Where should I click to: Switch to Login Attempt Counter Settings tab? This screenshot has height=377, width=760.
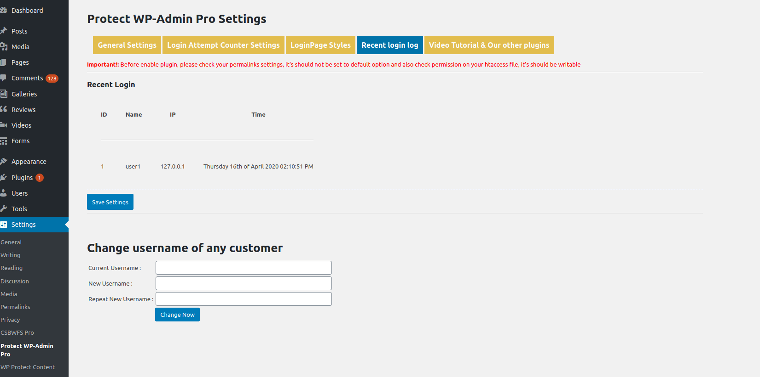coord(223,45)
